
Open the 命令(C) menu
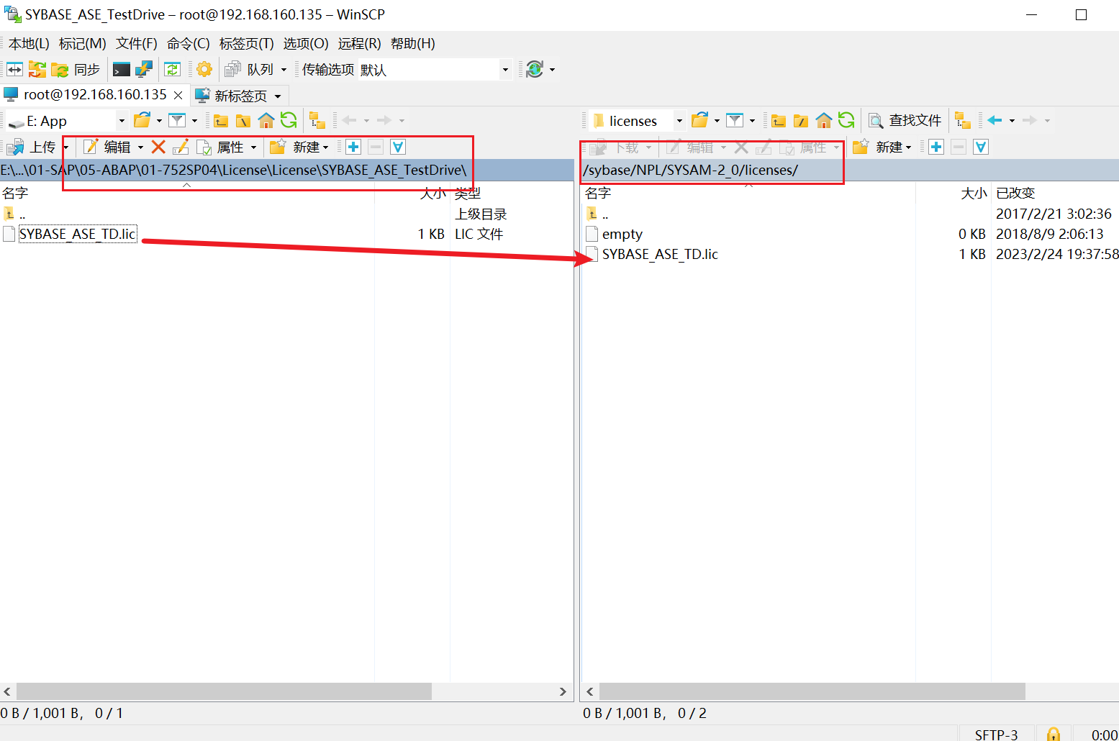click(188, 44)
